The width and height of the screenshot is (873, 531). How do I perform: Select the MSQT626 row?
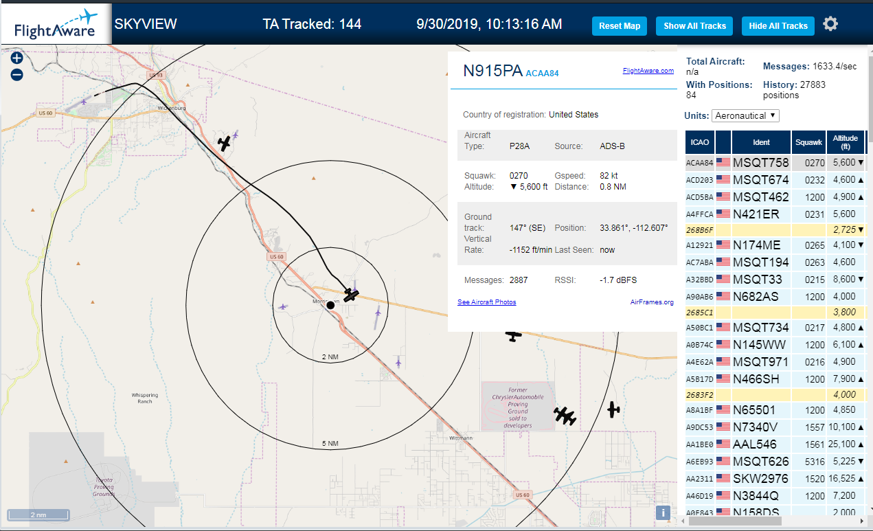pyautogui.click(x=775, y=462)
